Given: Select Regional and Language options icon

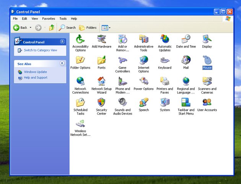Looking at the screenshot, I should pos(186,81).
